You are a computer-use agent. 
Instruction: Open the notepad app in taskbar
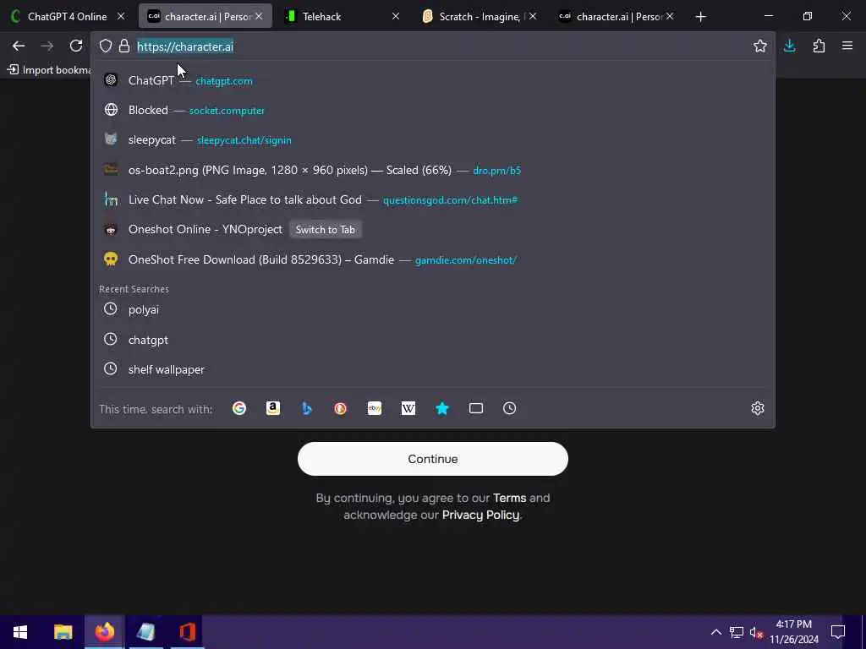click(145, 632)
